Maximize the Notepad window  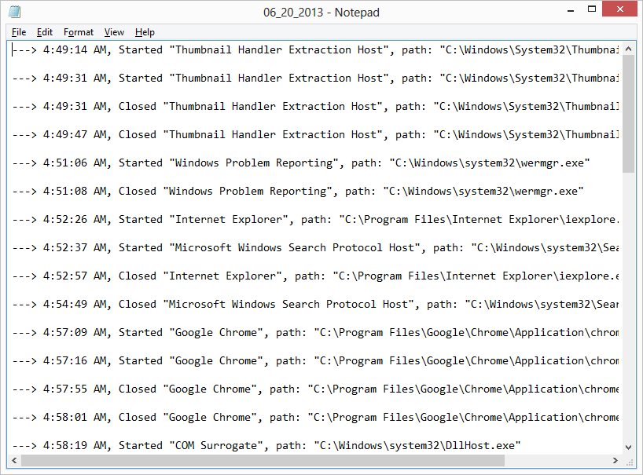tap(592, 9)
